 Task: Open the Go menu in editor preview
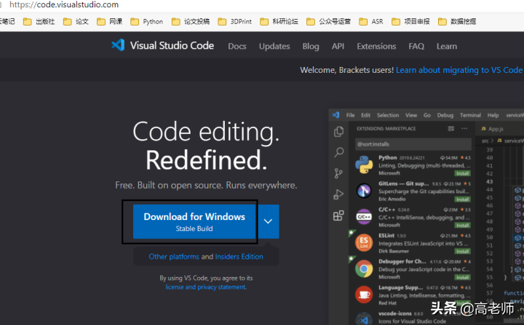point(426,115)
